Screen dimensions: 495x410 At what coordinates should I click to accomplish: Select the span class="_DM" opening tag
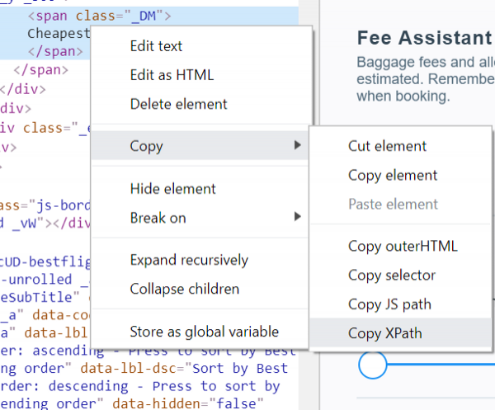click(x=99, y=16)
